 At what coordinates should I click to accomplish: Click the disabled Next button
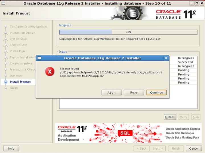click(158, 148)
